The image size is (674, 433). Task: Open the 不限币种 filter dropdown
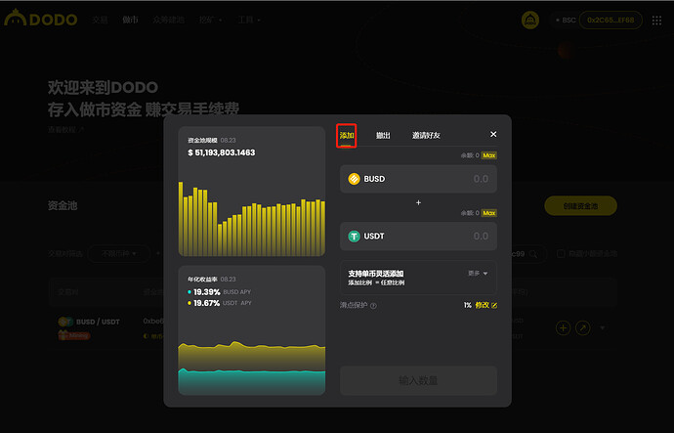click(119, 254)
